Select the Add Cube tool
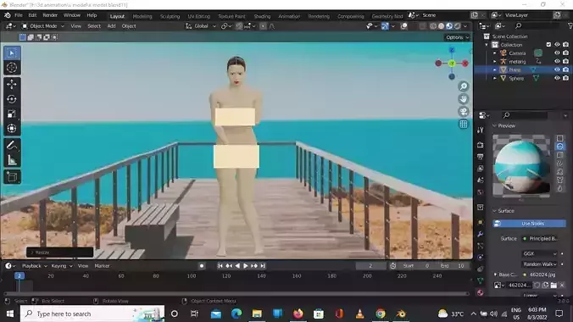The image size is (573, 322). tap(12, 177)
